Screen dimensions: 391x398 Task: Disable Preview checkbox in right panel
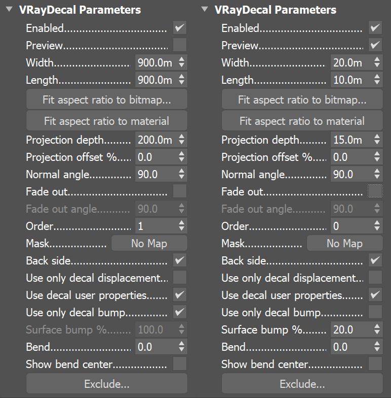point(375,45)
